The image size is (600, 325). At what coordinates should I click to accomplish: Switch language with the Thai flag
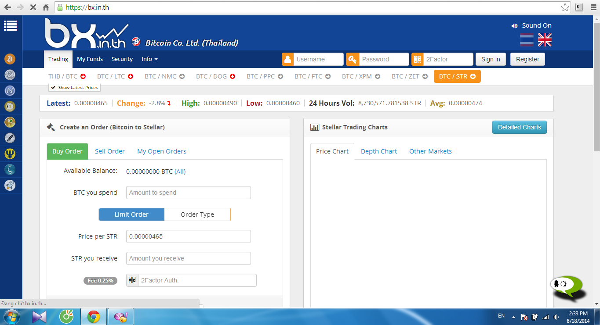tap(527, 40)
